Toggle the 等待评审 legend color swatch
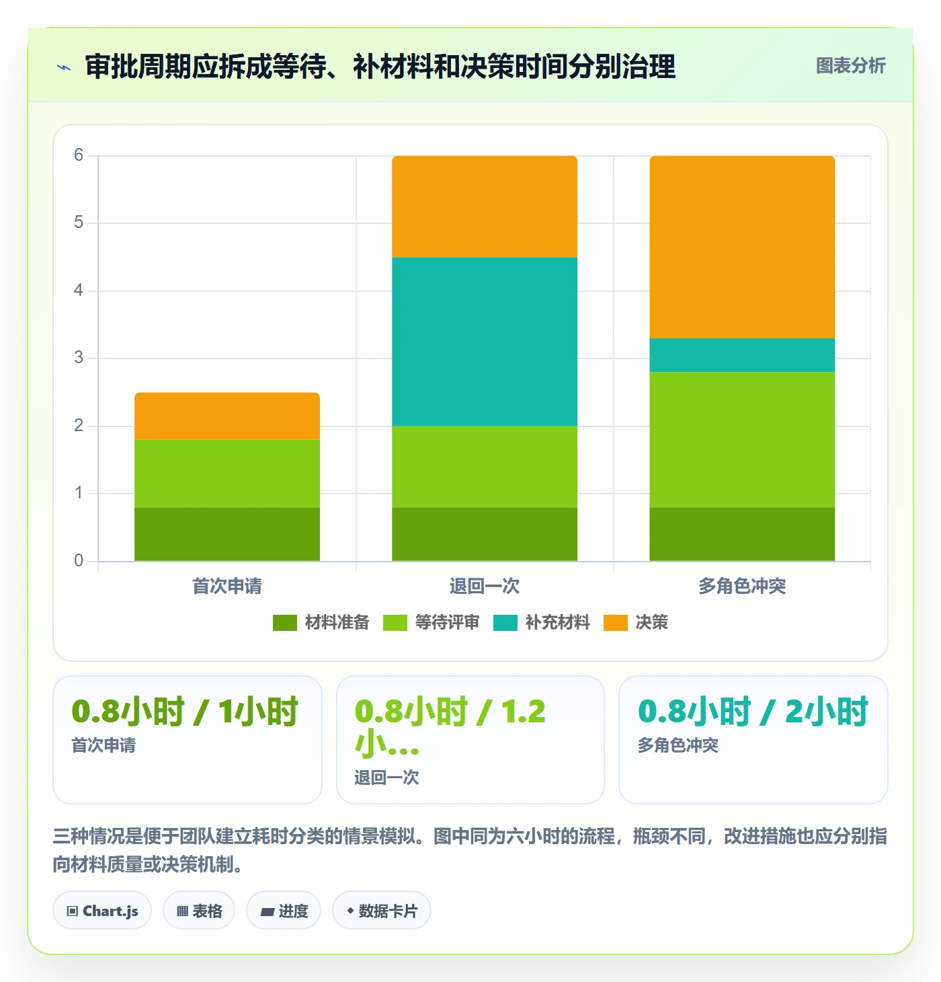This screenshot has width=941, height=982. 395,623
